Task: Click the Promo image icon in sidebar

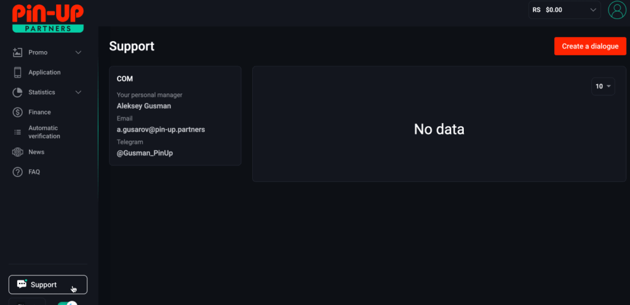Action: pyautogui.click(x=17, y=52)
